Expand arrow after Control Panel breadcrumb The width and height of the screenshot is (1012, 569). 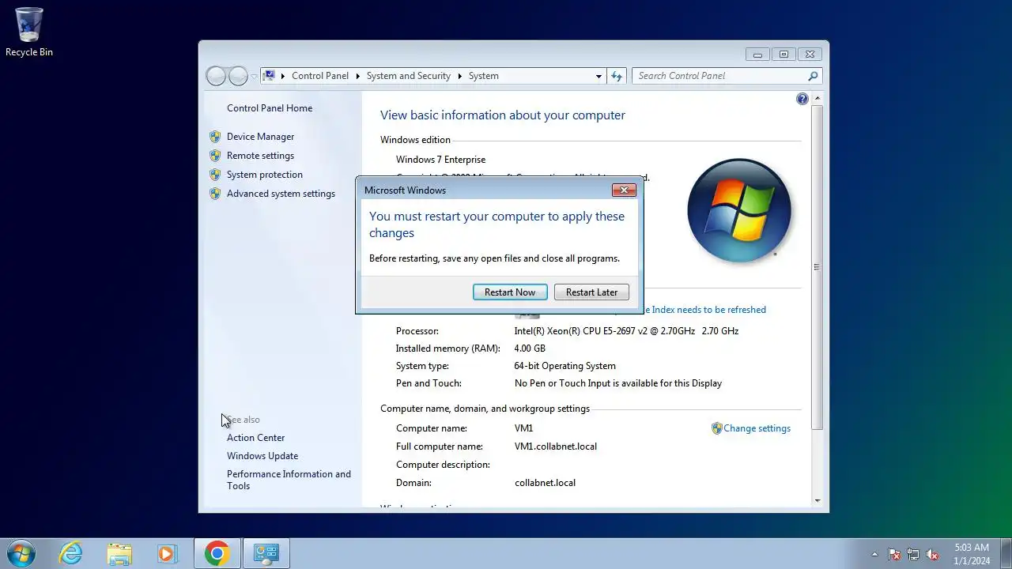coord(357,76)
